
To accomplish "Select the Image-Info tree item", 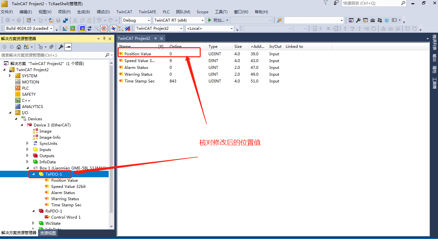I will click(x=50, y=137).
